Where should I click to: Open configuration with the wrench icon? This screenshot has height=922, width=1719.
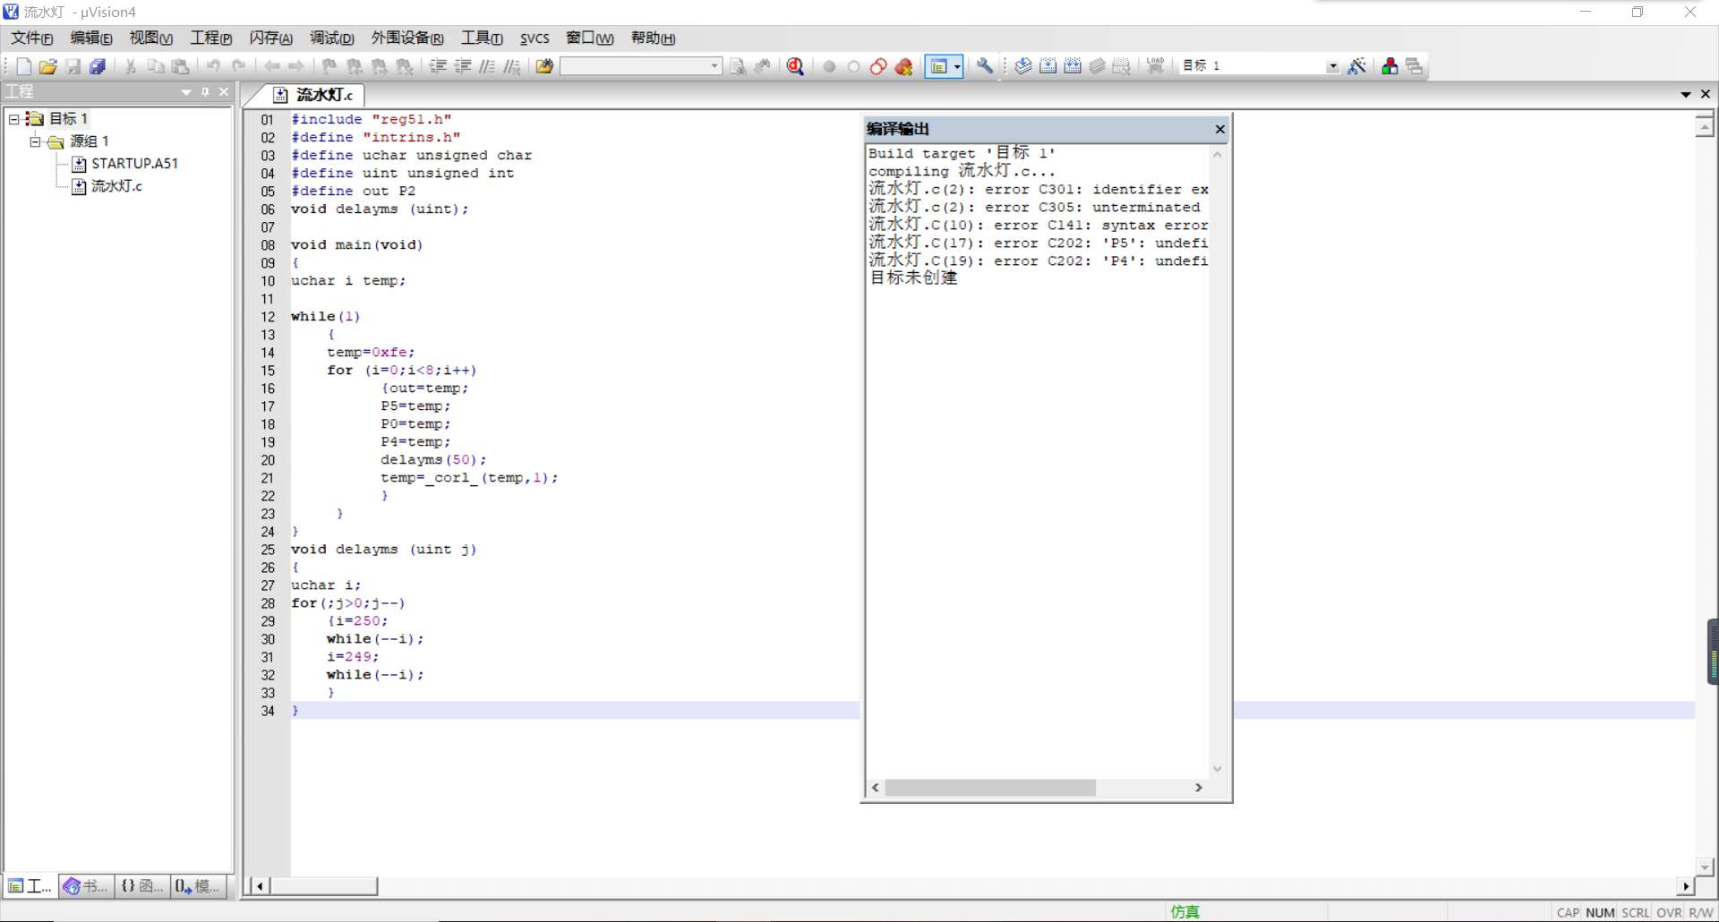pos(985,66)
